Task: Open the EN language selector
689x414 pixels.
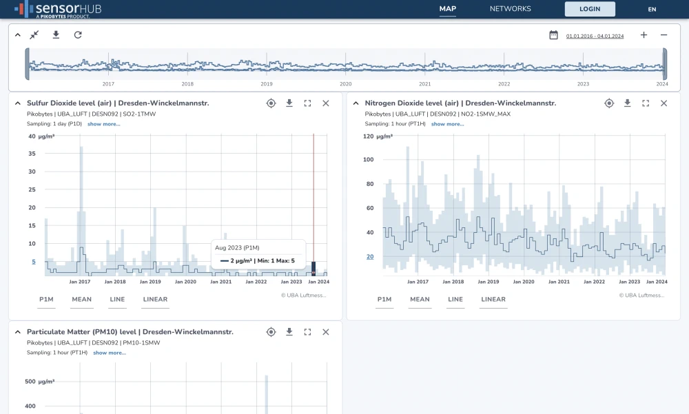Action: pos(652,9)
